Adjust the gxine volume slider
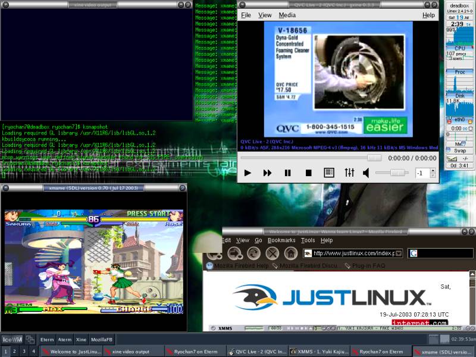The width and height of the screenshot is (476, 357). [392, 173]
